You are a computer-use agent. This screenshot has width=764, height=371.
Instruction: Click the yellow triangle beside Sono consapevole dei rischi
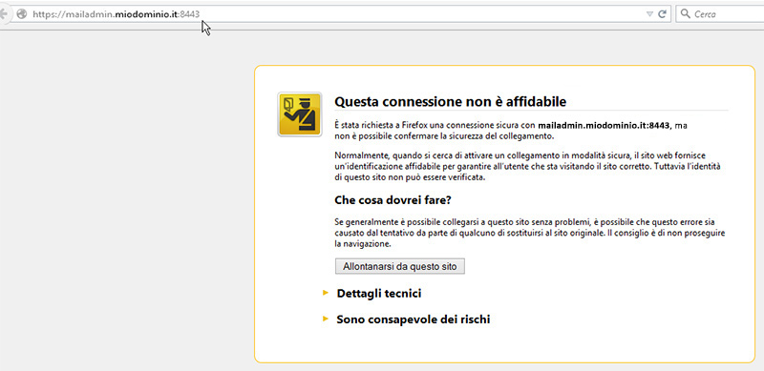(326, 319)
